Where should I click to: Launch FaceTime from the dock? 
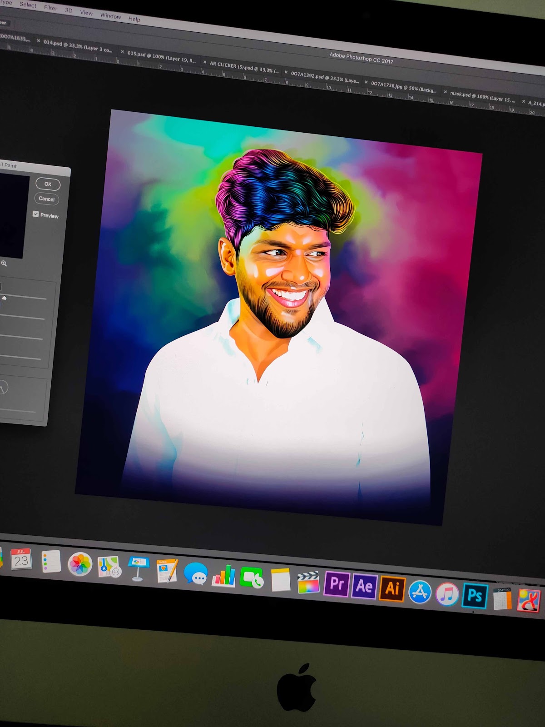252,578
